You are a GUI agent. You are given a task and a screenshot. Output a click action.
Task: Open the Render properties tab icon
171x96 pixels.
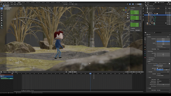pyautogui.click(x=145, y=37)
